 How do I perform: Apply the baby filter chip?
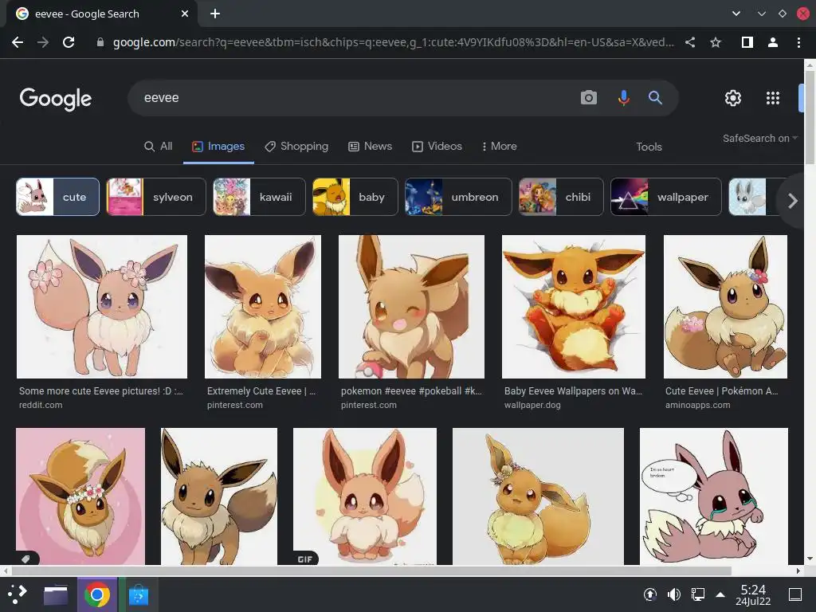[x=355, y=197]
